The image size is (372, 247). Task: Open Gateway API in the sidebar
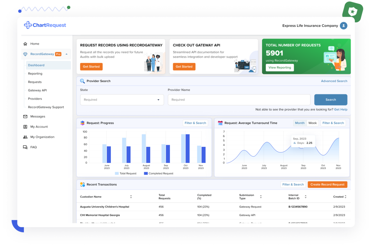click(x=37, y=90)
